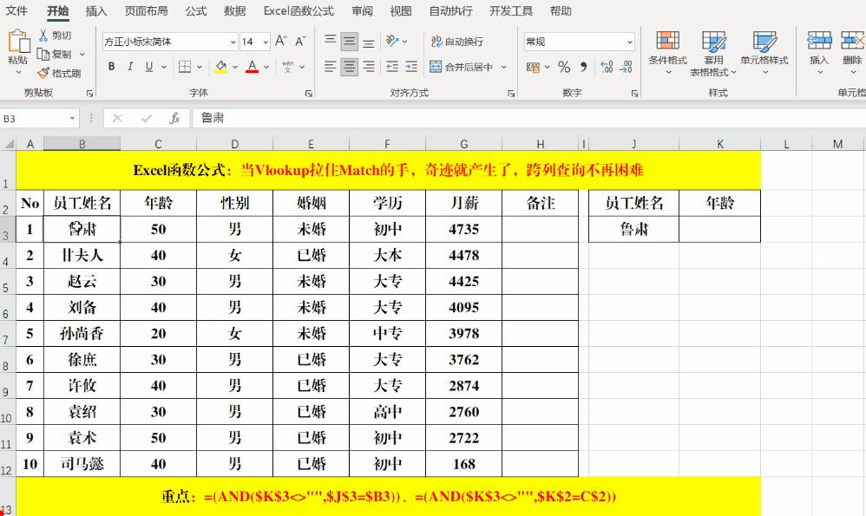Click the center alignment icon
The width and height of the screenshot is (866, 516).
pos(347,66)
